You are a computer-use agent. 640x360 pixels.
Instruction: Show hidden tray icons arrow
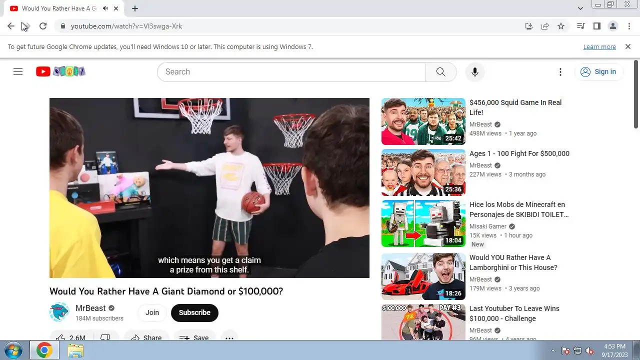(x=553, y=350)
